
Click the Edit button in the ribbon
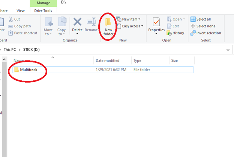pyautogui.click(x=173, y=26)
